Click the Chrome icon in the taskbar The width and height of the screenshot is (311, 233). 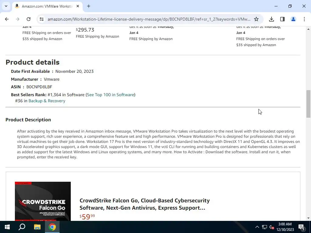click(52, 227)
